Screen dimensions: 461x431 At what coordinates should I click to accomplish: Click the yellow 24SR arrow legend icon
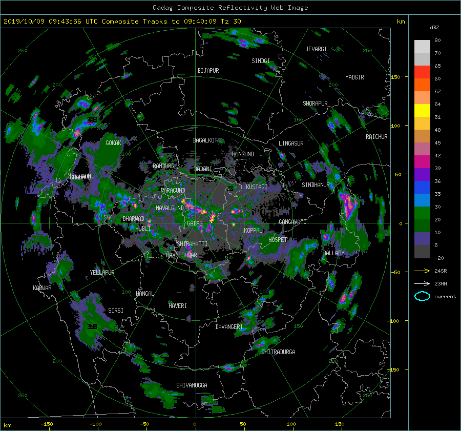coord(422,271)
